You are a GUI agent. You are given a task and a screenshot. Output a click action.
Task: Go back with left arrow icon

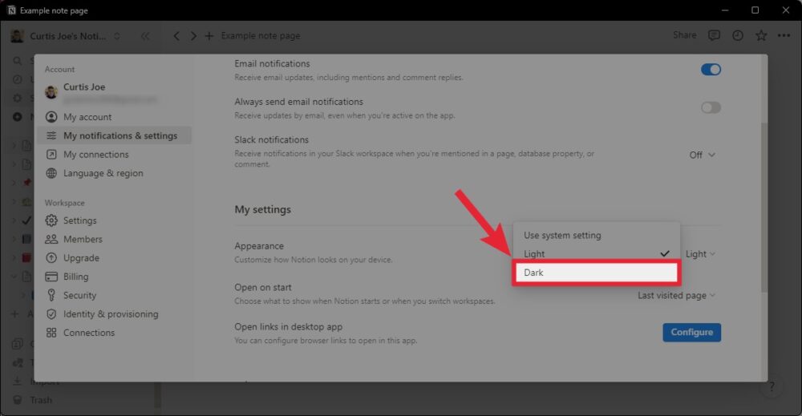(x=177, y=36)
